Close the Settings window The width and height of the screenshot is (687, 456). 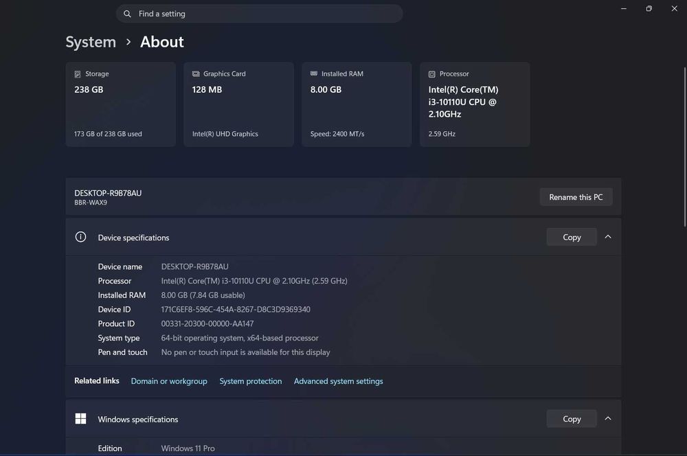[x=675, y=9]
